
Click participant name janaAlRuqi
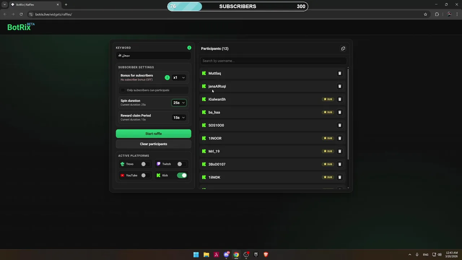[x=217, y=86]
